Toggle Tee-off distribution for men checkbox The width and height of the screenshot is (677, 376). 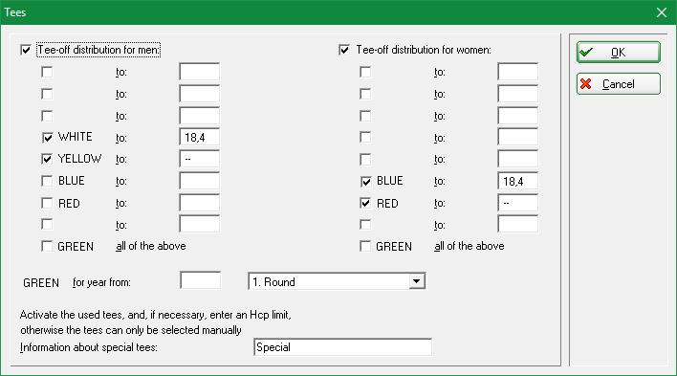pos(26,50)
